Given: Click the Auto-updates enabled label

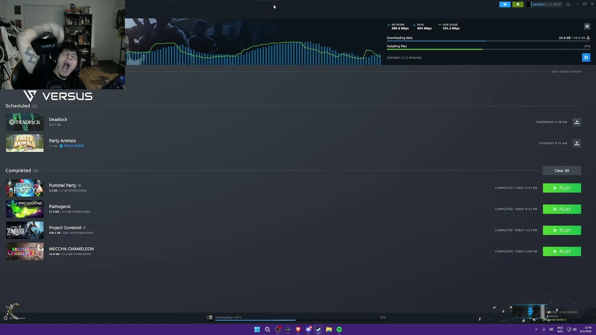Looking at the screenshot, I should 566,72.
